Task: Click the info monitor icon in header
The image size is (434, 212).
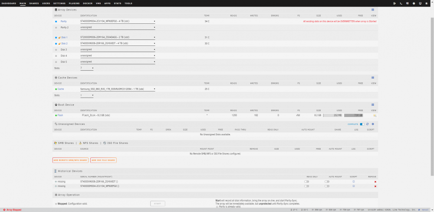Action: 420,3
